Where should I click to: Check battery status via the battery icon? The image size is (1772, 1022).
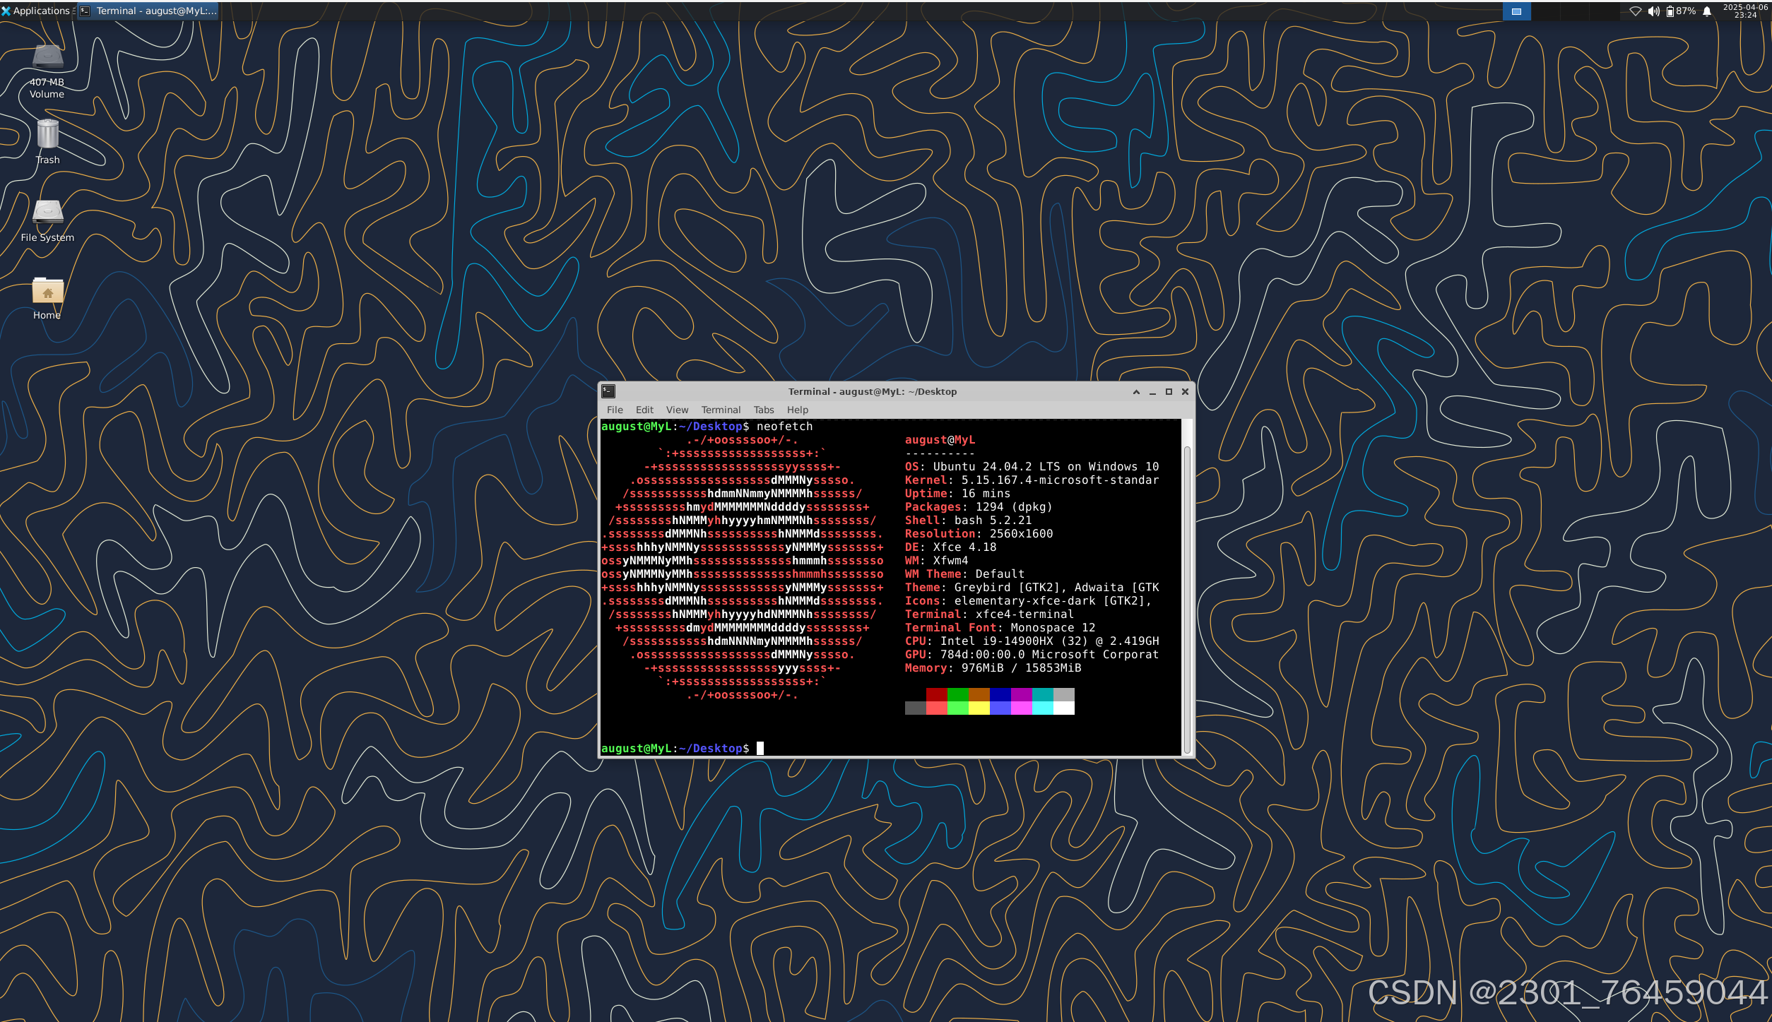tap(1670, 11)
